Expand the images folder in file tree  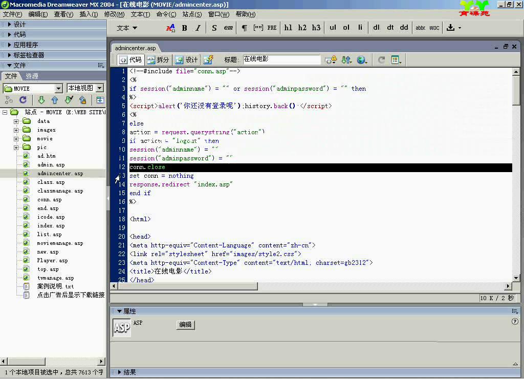click(16, 130)
